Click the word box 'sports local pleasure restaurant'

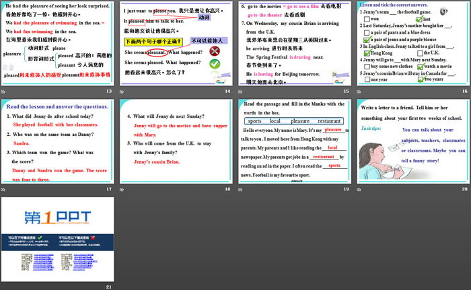(293, 121)
